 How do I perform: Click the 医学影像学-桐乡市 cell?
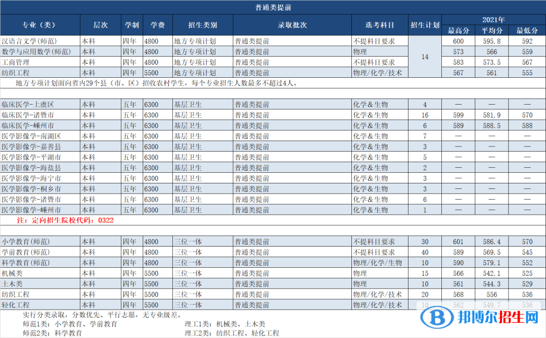(40, 188)
